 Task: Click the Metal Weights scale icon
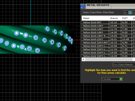click(x=83, y=6)
